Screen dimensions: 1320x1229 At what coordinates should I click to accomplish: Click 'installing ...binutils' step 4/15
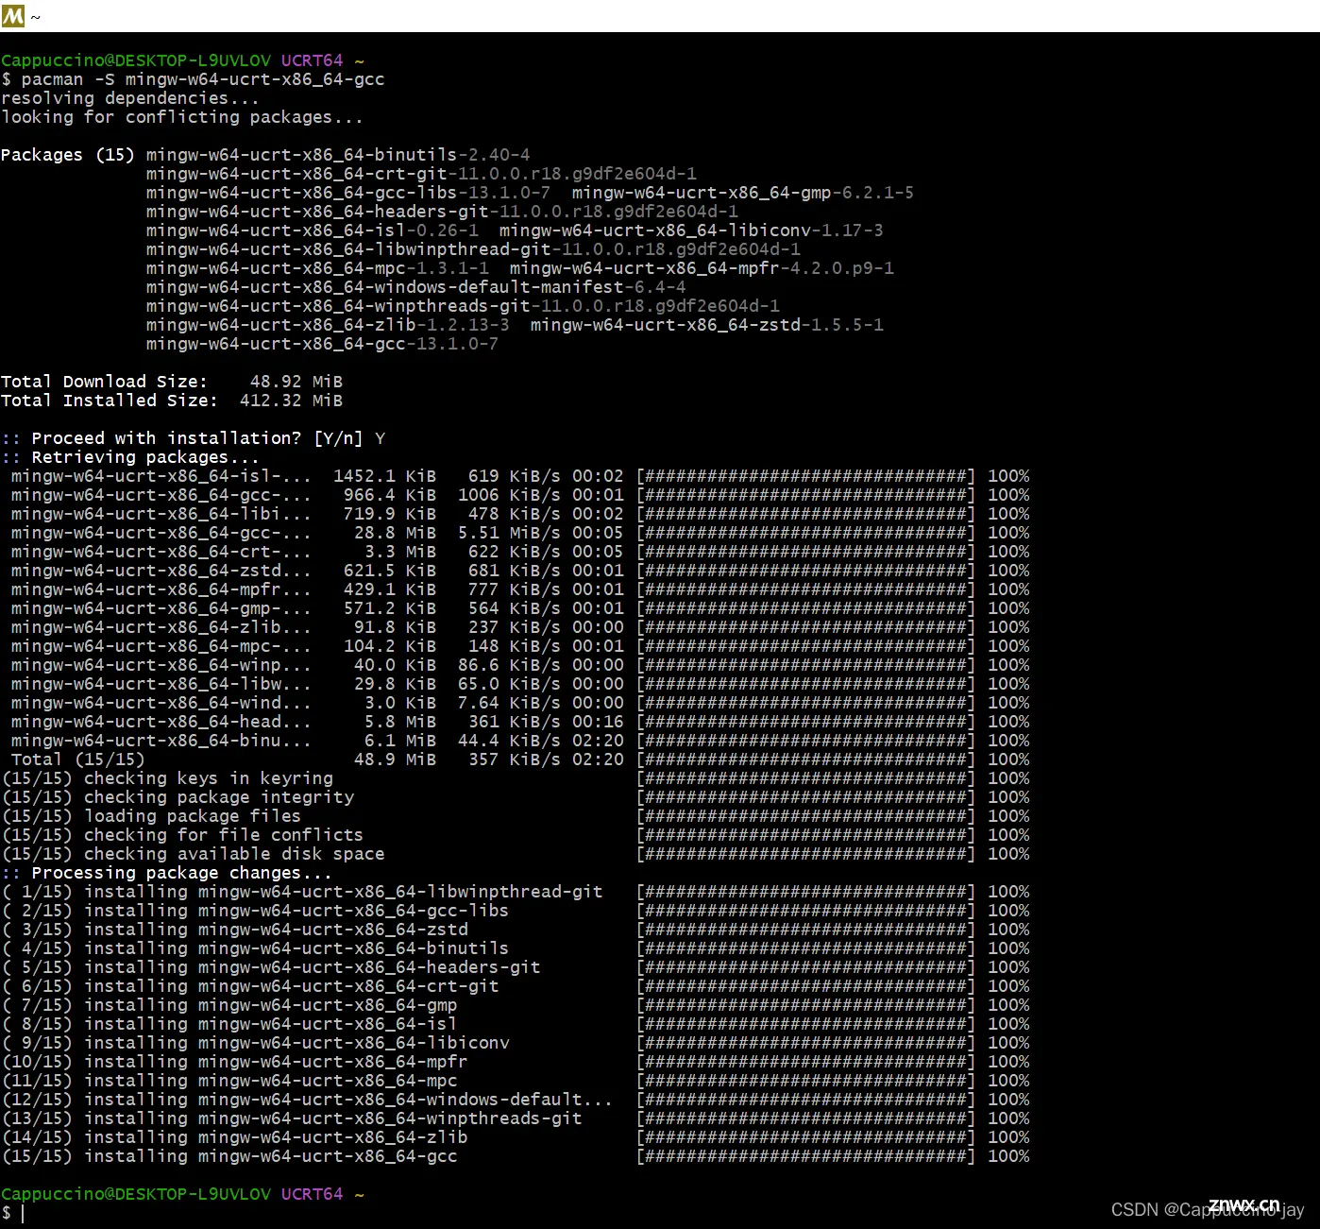pyautogui.click(x=256, y=948)
